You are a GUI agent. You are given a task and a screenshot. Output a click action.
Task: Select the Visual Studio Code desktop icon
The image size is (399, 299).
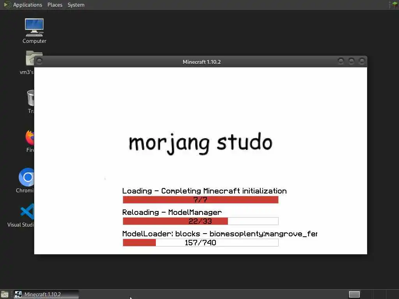point(21,215)
